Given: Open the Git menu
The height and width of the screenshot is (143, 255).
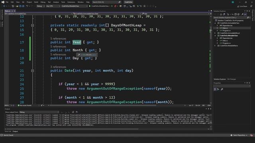Looking at the screenshot, I should (x=23, y=2).
